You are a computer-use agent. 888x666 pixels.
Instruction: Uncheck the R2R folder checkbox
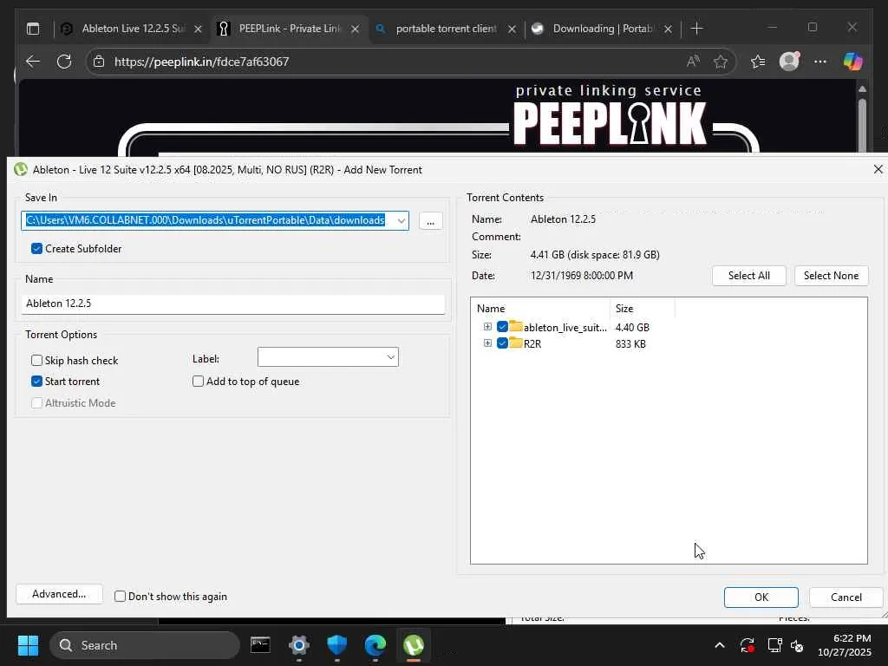click(502, 343)
